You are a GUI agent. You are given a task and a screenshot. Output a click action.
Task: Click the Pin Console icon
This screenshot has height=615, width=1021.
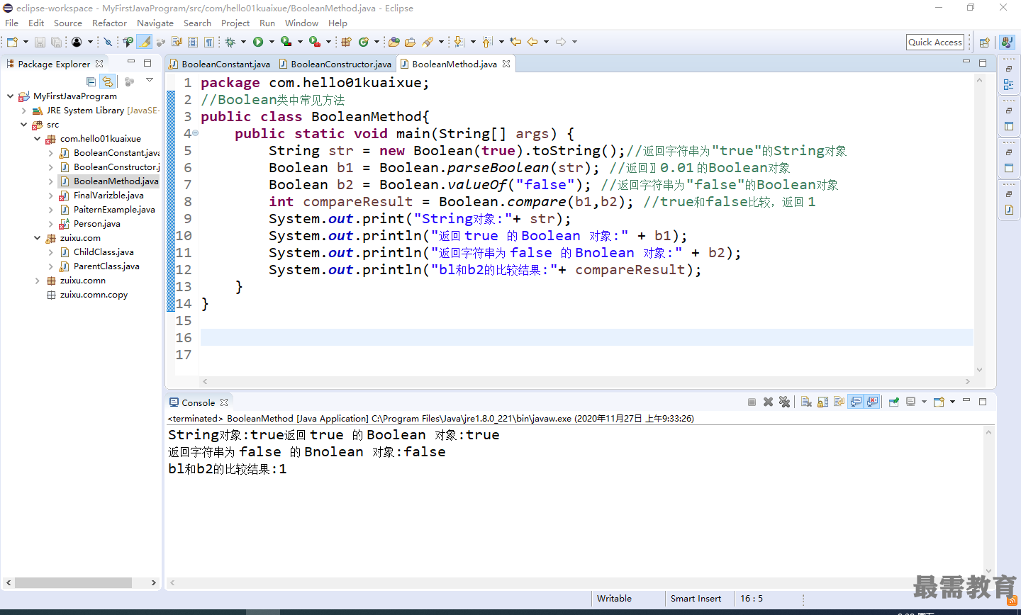(x=893, y=402)
